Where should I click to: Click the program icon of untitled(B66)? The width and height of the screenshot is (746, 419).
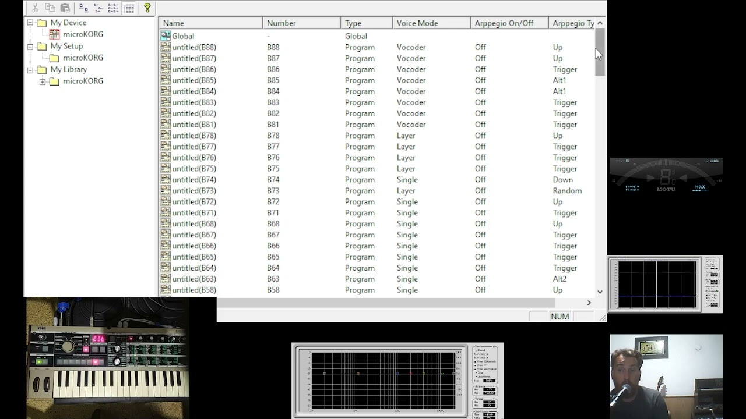point(166,246)
